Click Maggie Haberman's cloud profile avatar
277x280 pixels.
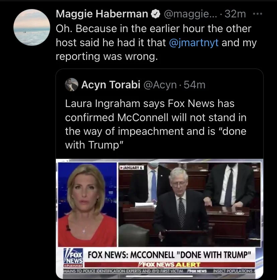(32, 27)
